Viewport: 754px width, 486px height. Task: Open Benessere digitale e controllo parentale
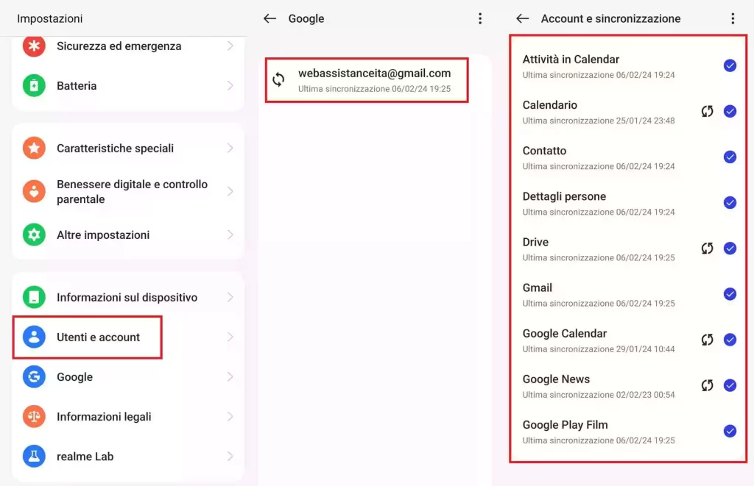click(128, 191)
